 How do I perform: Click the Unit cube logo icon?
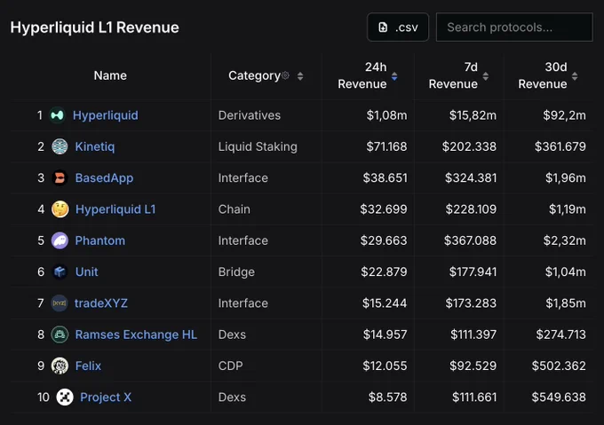pos(60,272)
